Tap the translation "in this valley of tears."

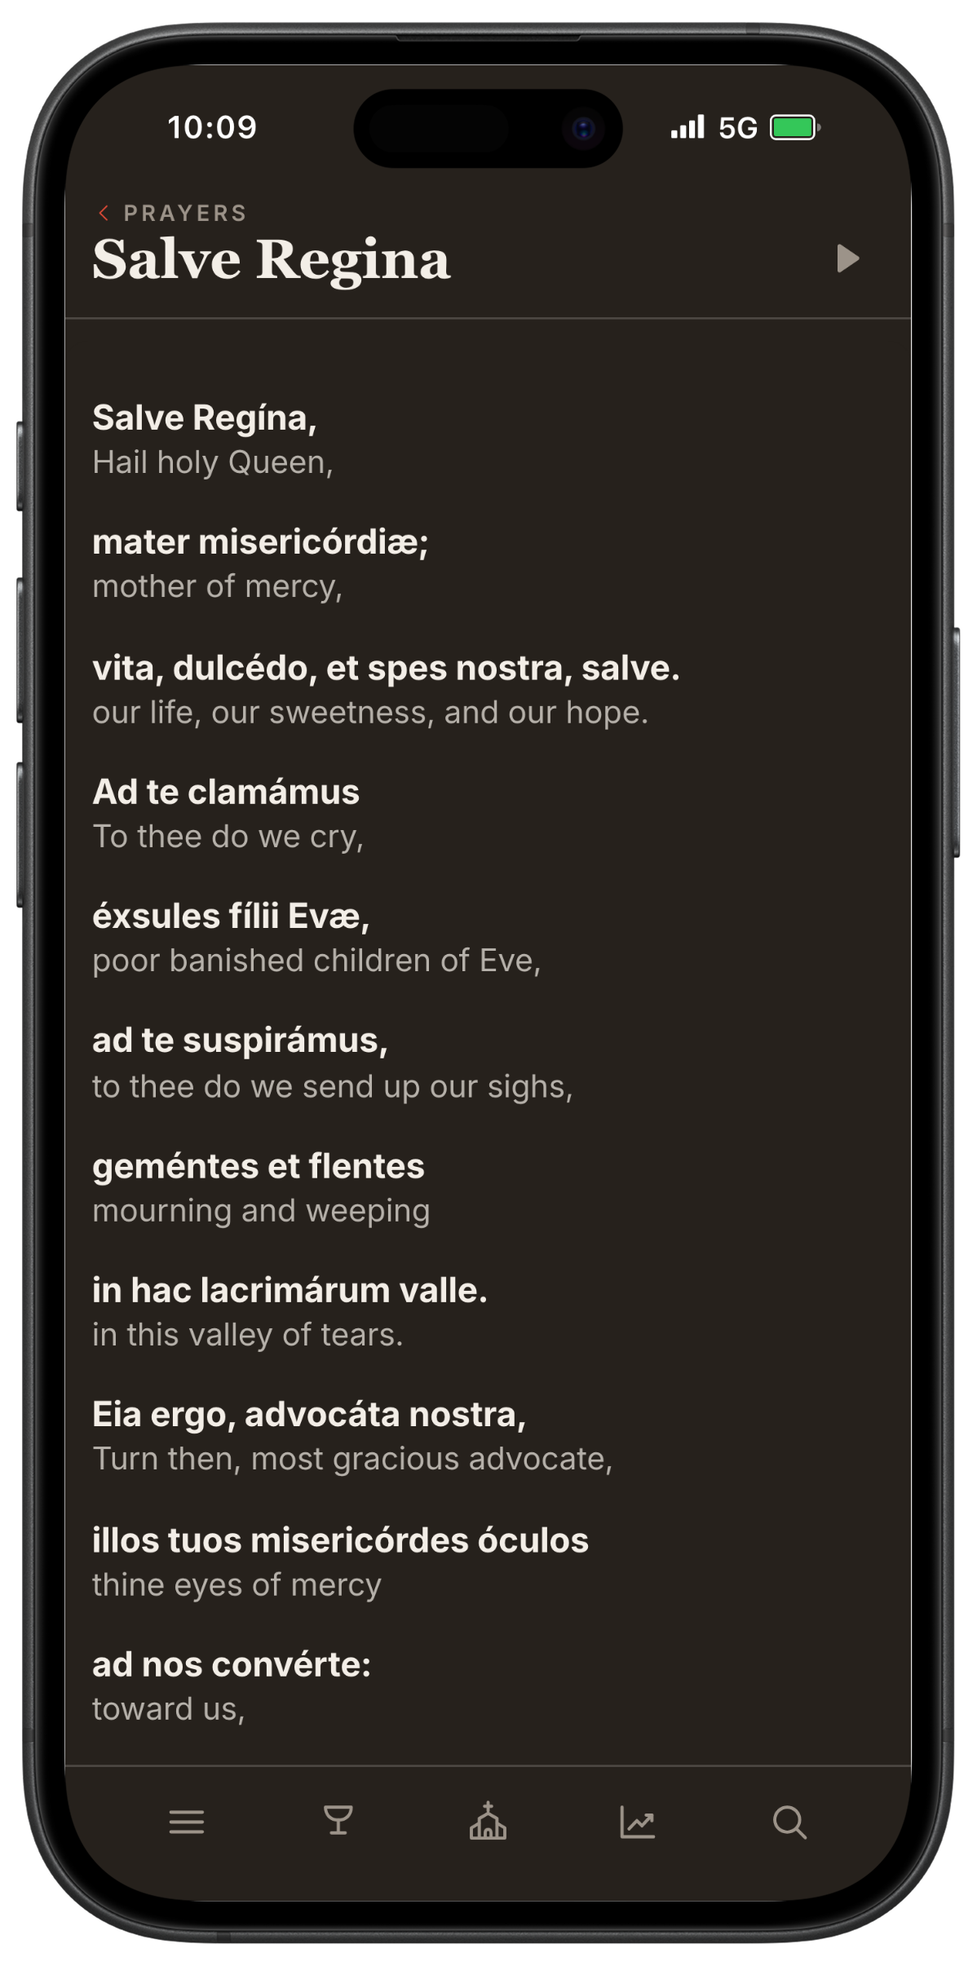248,1335
